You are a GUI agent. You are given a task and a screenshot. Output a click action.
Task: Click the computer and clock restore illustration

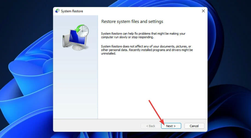[76, 37]
